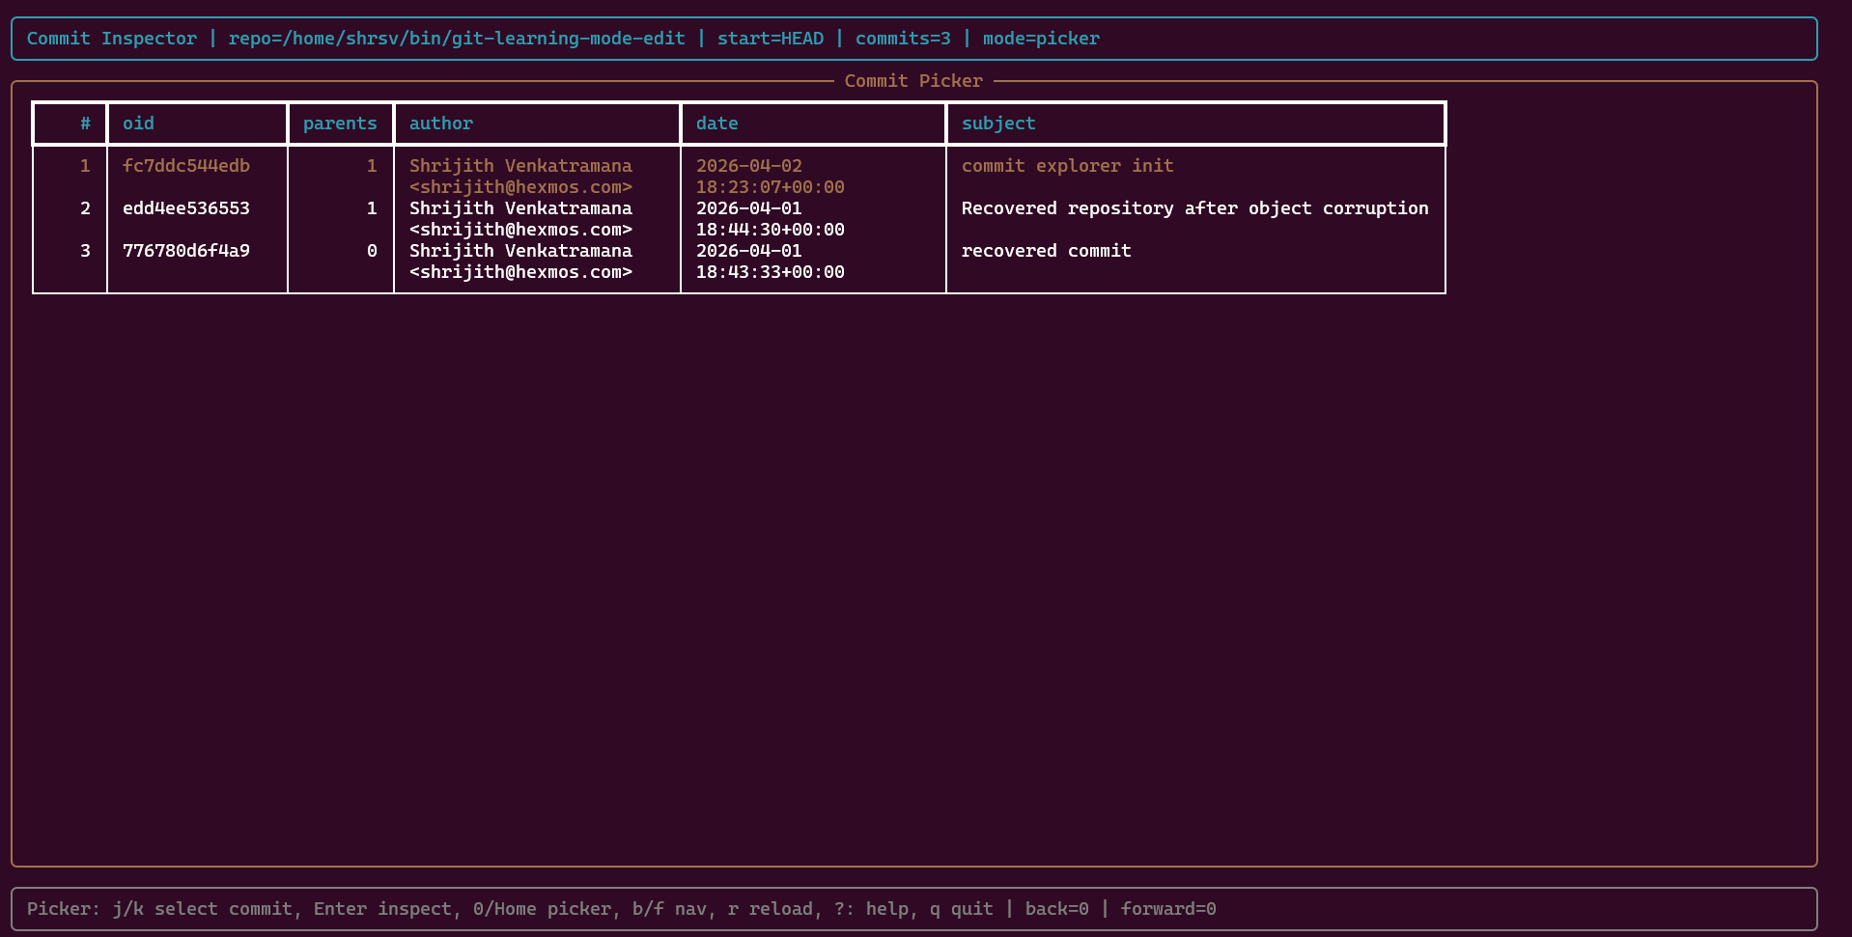This screenshot has height=937, width=1852.
Task: Click 'commits=3' in the header bar
Action: (903, 39)
